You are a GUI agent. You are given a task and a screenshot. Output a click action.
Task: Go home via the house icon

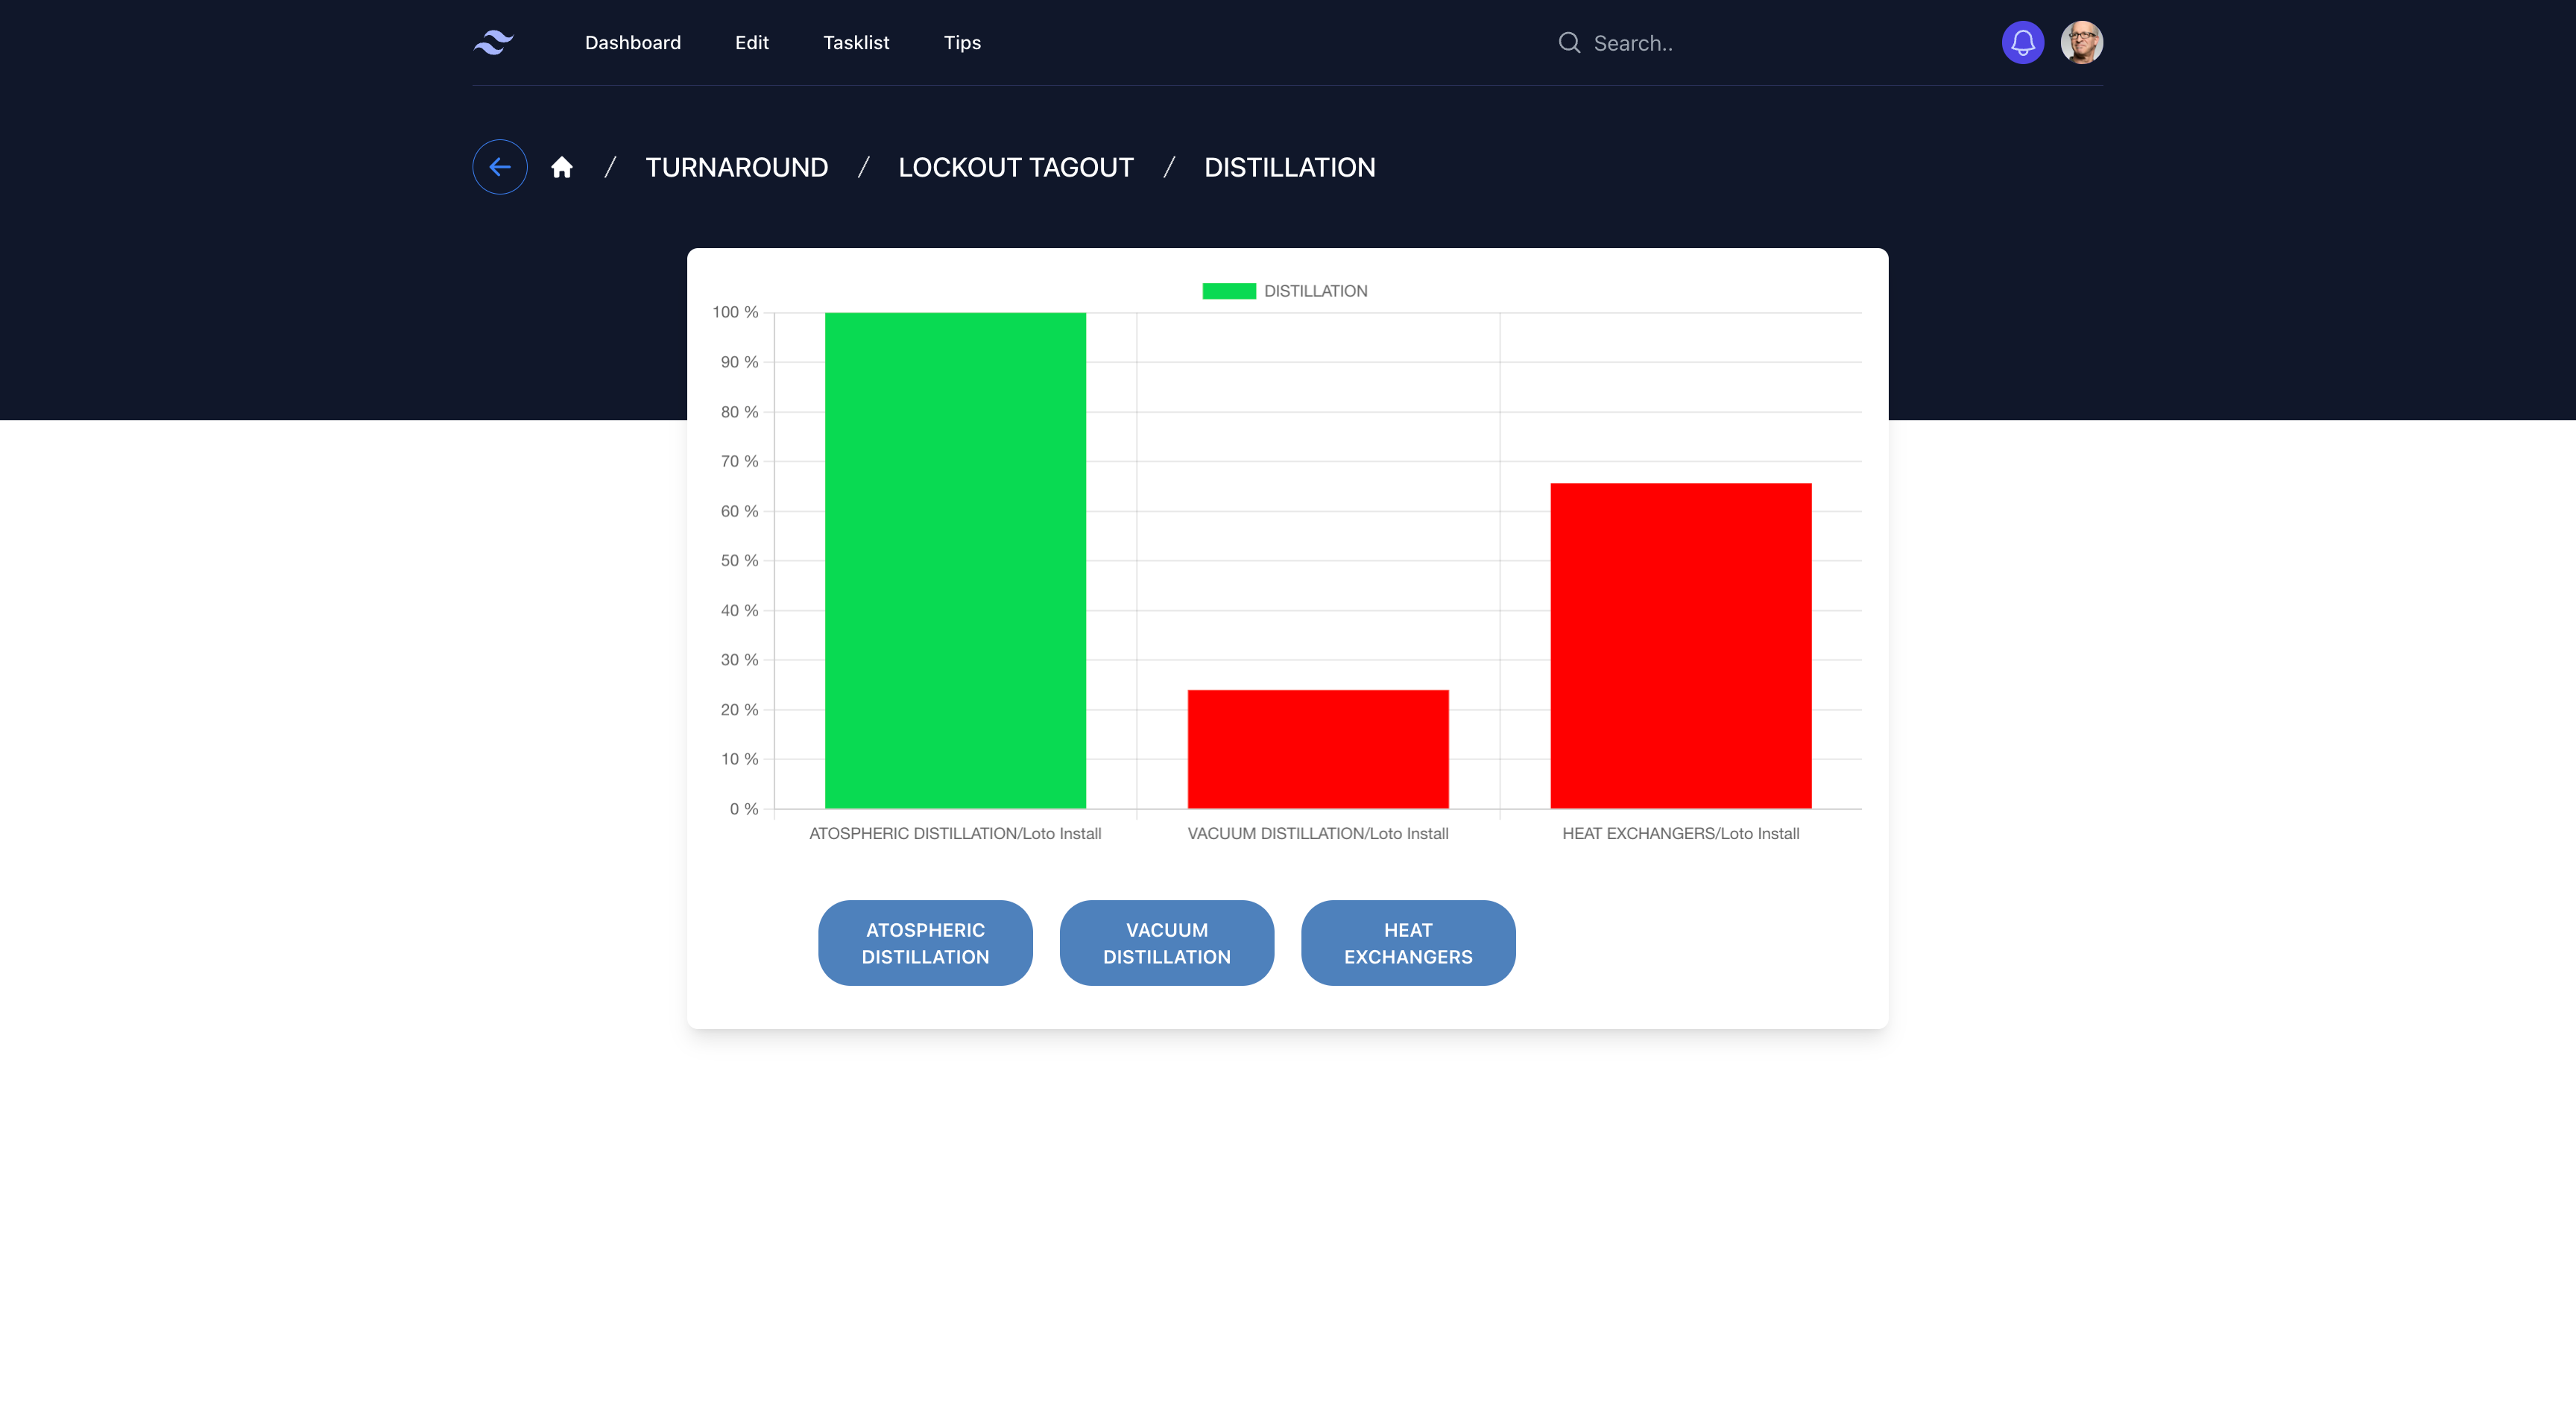coord(562,167)
